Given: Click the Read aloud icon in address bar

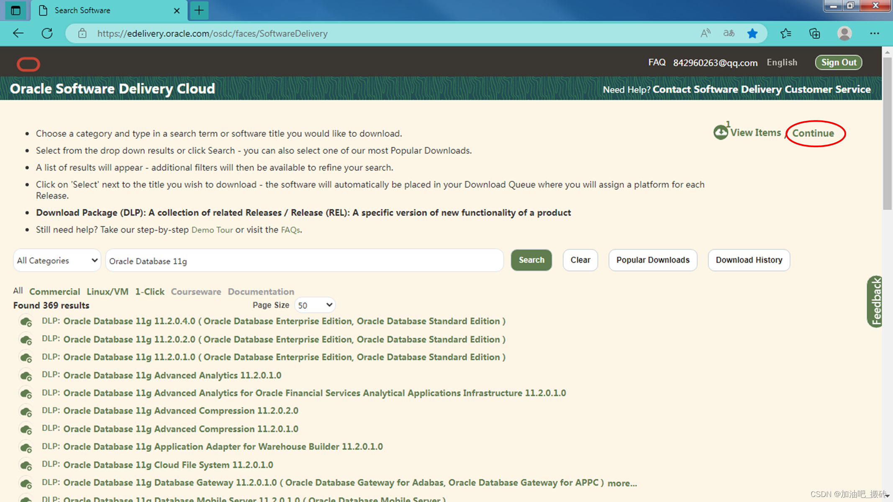Looking at the screenshot, I should (705, 33).
